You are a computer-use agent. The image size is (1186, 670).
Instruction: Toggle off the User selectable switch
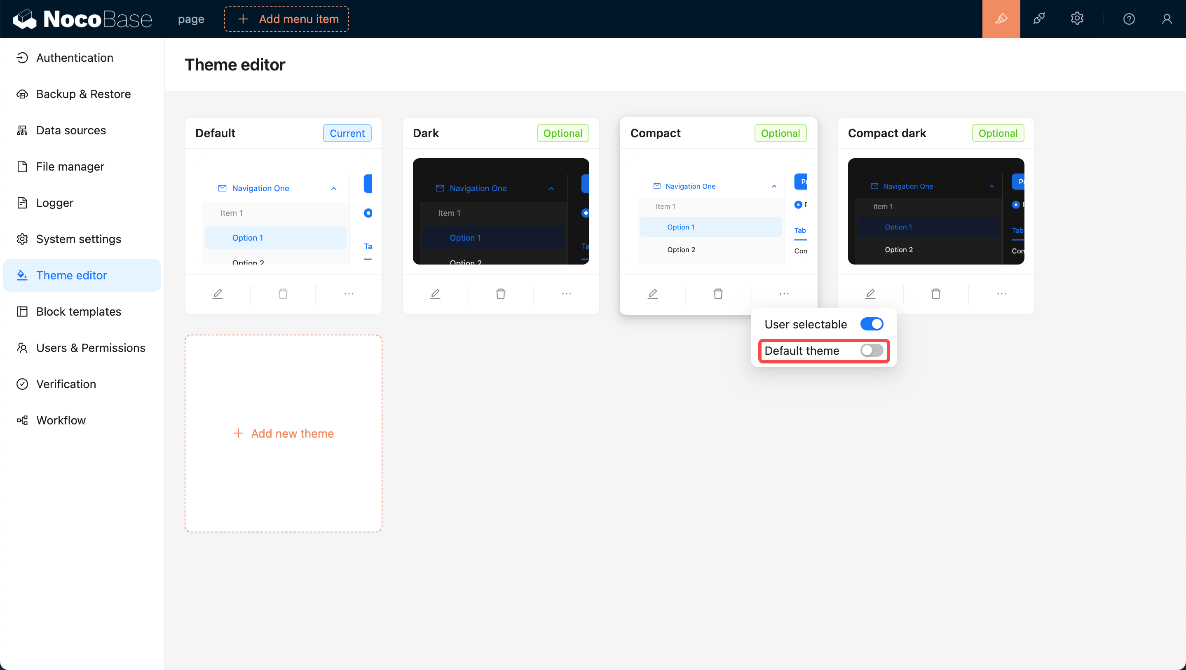(872, 324)
